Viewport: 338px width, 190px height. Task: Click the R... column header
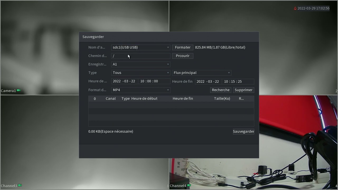point(241,98)
